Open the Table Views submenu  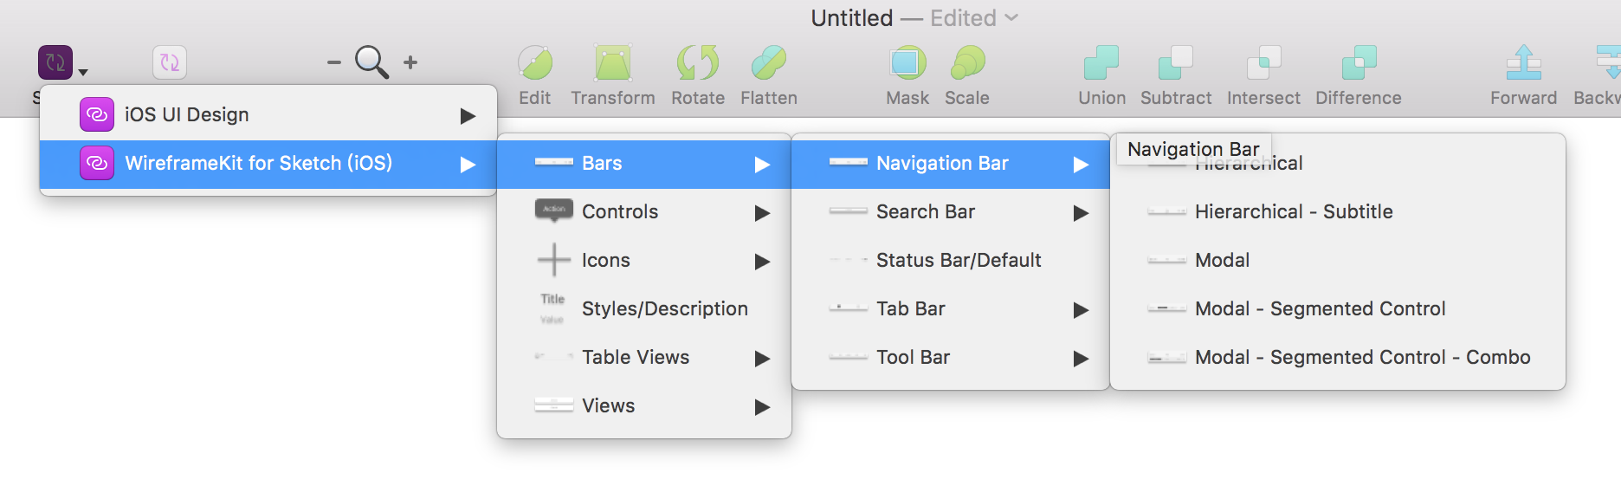pyautogui.click(x=644, y=358)
